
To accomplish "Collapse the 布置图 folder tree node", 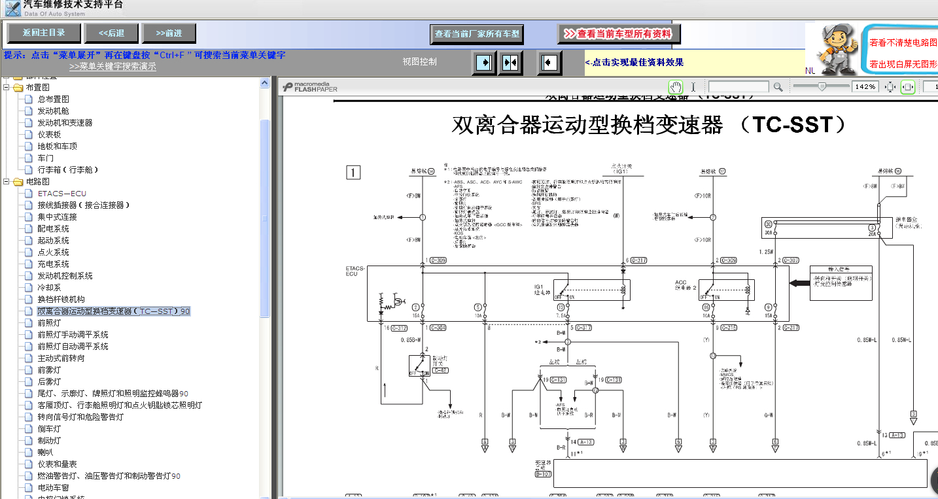I will [6, 88].
